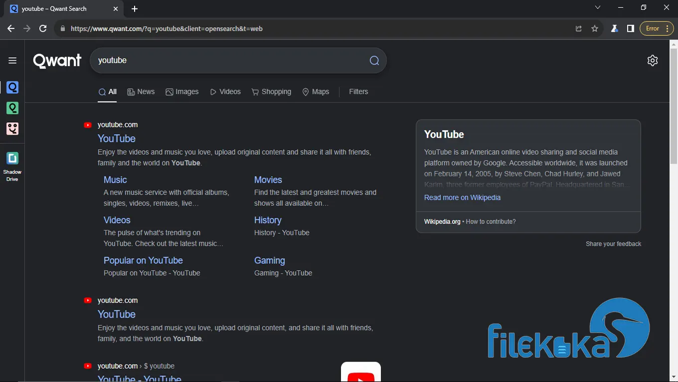Reload the page with refresh icon
This screenshot has height=382, width=678.
(x=43, y=29)
